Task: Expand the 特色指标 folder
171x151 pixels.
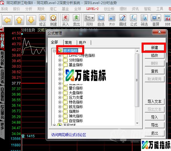Action: [60, 102]
